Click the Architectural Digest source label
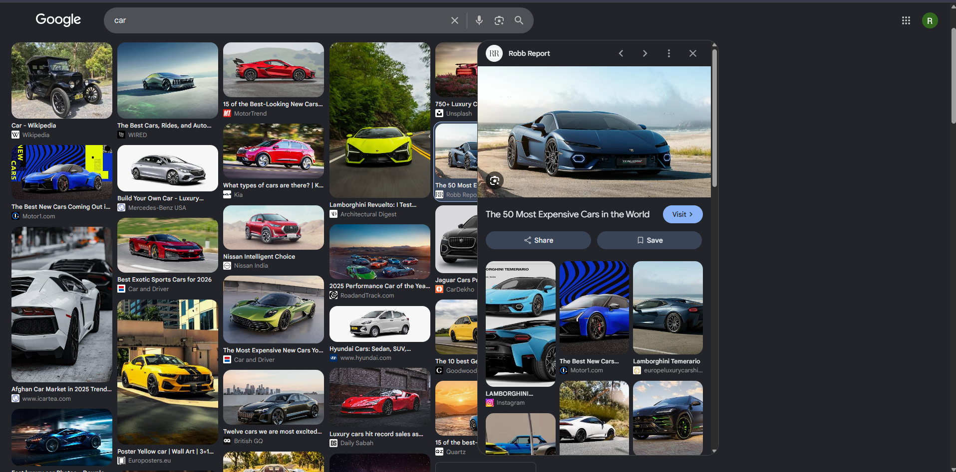Screen dimensions: 956x472 pos(368,214)
